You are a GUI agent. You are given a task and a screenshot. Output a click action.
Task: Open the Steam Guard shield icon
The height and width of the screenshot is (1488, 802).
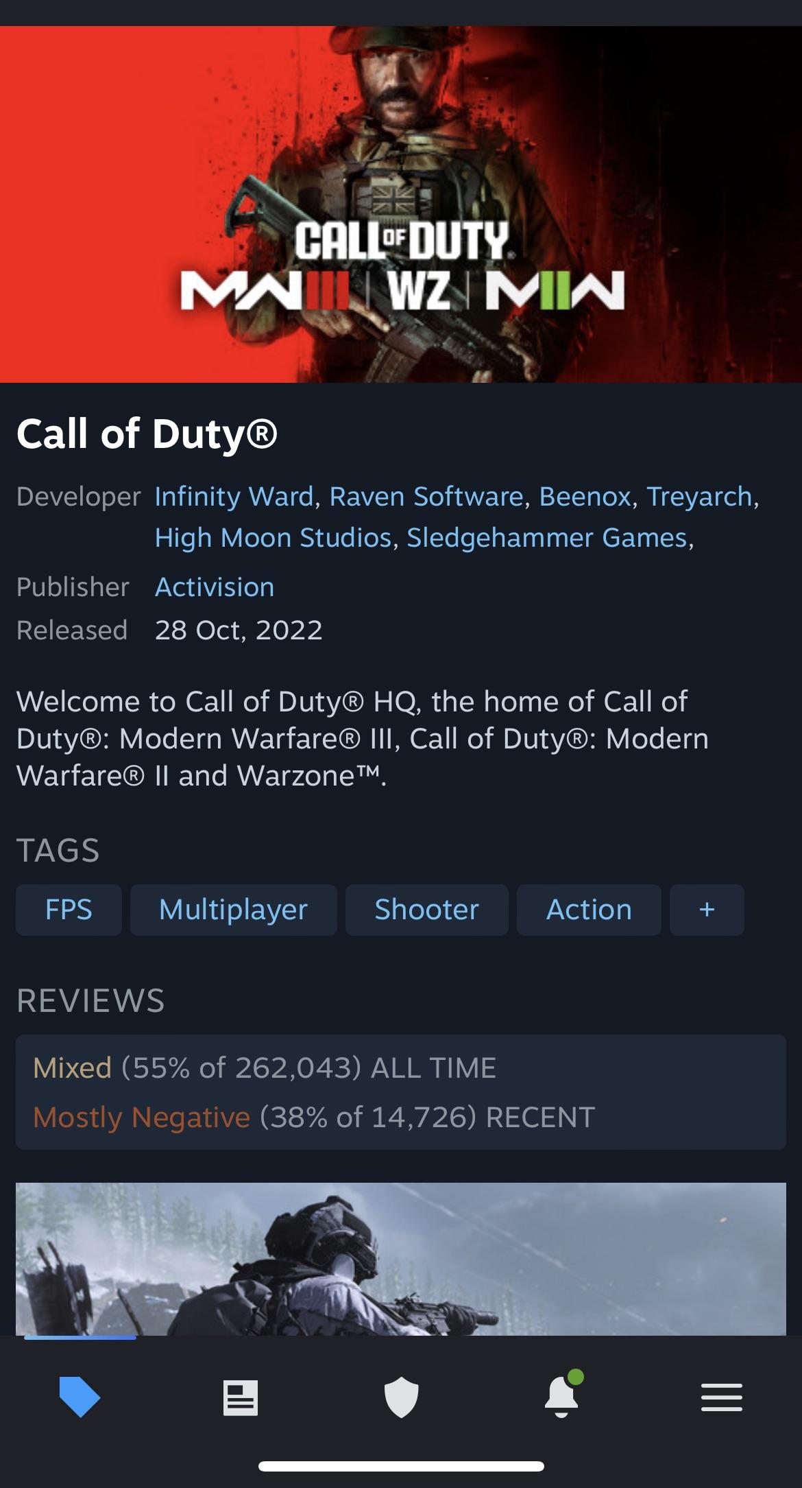click(401, 1397)
